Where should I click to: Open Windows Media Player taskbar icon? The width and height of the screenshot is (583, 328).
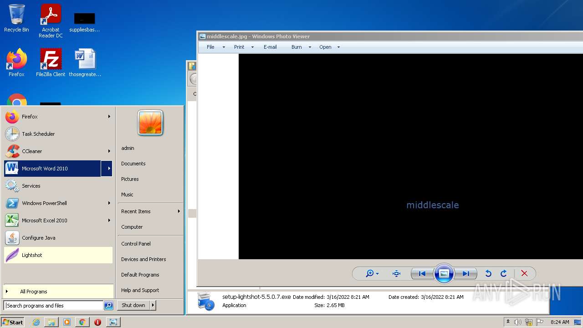[x=67, y=322]
